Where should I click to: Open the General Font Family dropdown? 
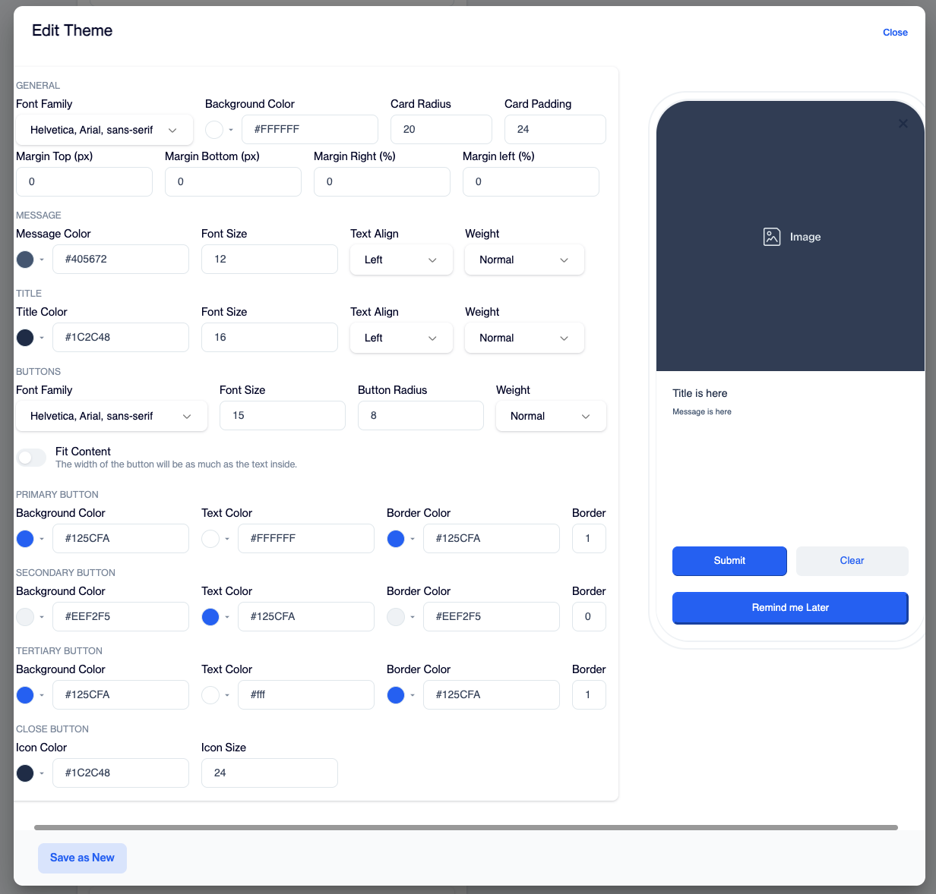click(105, 130)
